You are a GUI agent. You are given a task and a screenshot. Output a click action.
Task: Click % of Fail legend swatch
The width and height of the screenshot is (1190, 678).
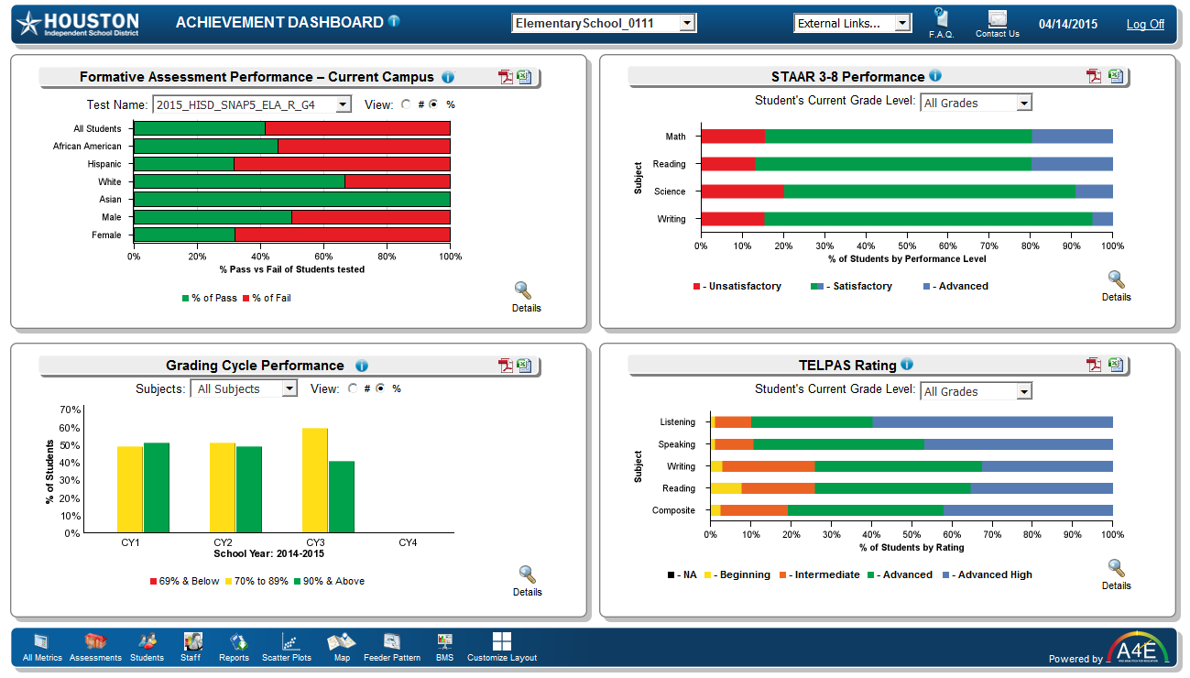[x=246, y=298]
